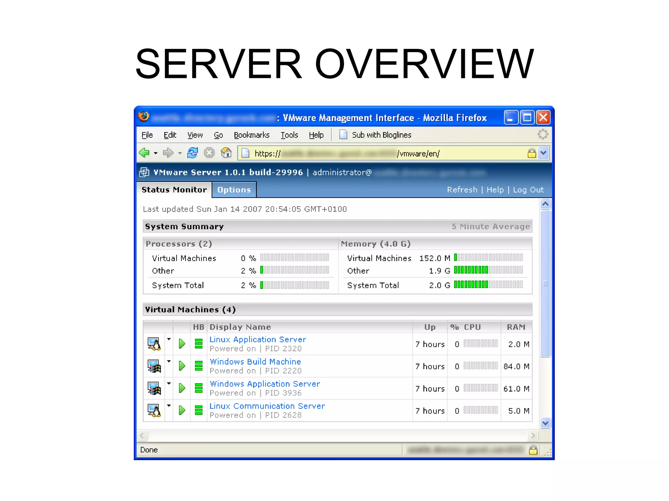
Task: Switch to the Status Monitor tab
Action: tap(174, 190)
